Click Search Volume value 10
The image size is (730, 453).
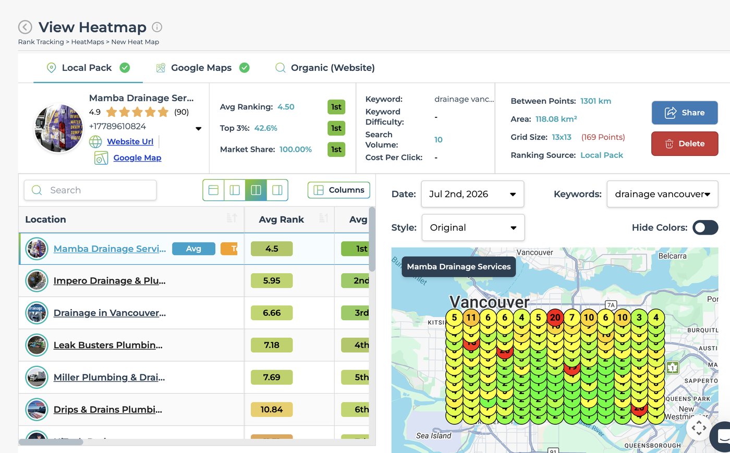click(439, 140)
